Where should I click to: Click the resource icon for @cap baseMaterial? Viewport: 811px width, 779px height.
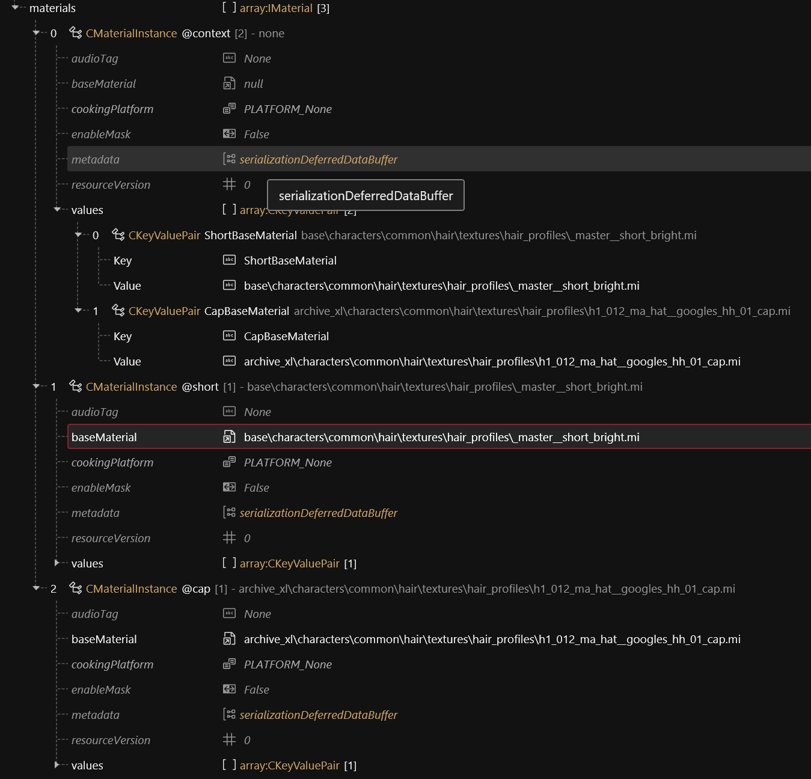(x=229, y=639)
